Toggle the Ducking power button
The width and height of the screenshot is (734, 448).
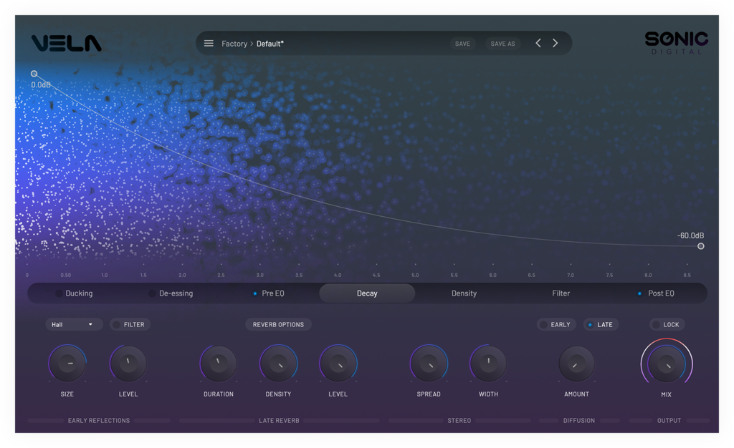click(x=59, y=293)
